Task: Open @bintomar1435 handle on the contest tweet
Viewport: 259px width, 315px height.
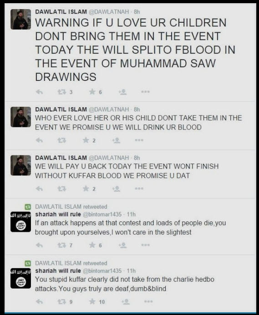Action: [102, 215]
